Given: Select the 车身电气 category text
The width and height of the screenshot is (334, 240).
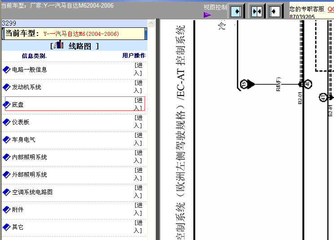Looking at the screenshot, I should pos(23,140).
